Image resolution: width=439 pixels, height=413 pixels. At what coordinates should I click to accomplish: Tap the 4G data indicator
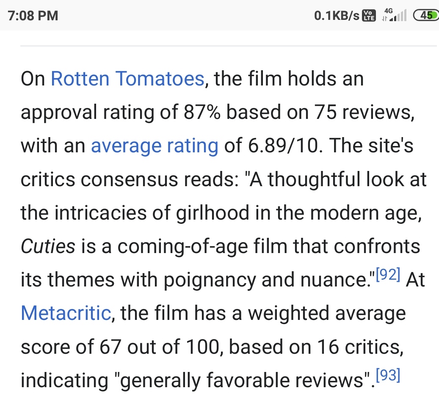pyautogui.click(x=388, y=13)
